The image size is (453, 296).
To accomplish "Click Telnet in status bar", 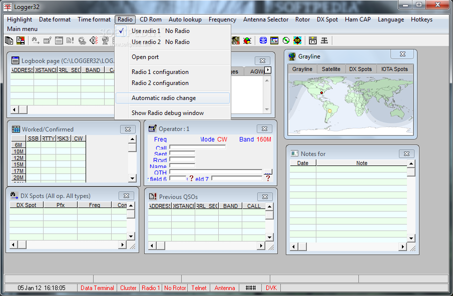I will tap(199, 287).
